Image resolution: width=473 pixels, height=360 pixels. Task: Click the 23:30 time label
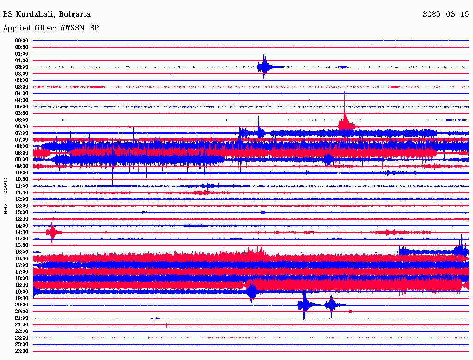(22, 351)
